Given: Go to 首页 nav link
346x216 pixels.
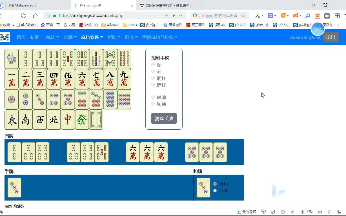Looking at the screenshot, I should point(21,37).
